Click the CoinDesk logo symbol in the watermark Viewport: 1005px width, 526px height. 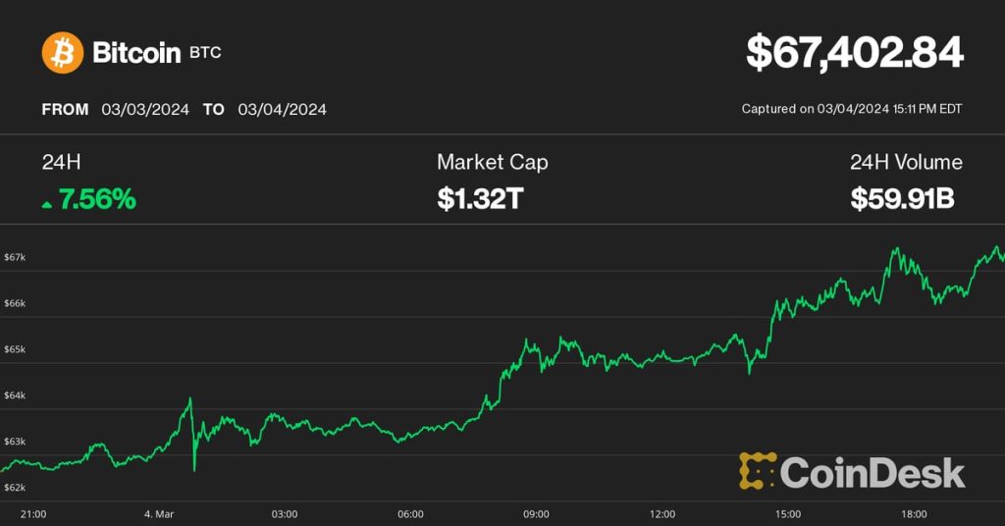pyautogui.click(x=758, y=471)
